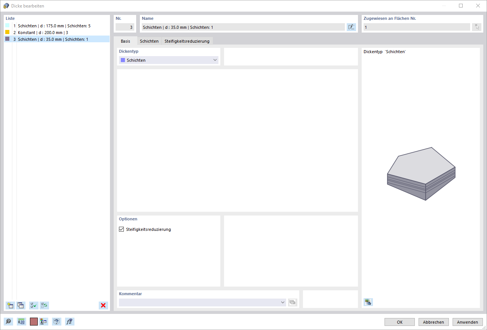Click the Nr. field showing 3
The width and height of the screenshot is (487, 330).
pyautogui.click(x=125, y=27)
